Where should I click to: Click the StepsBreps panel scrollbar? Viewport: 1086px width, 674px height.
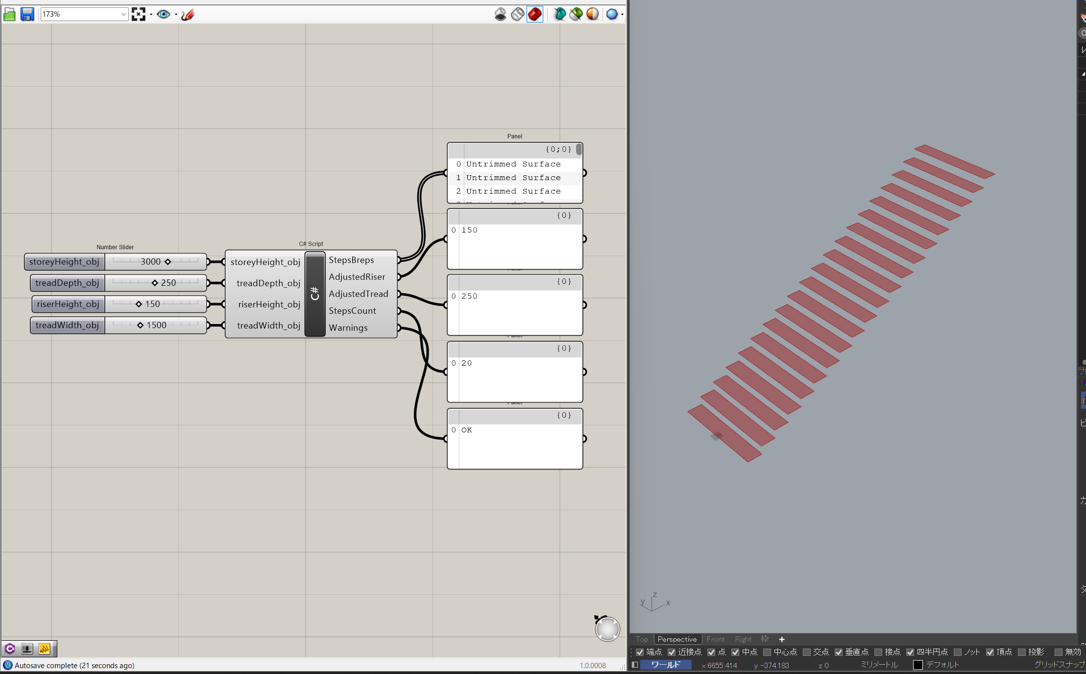coord(579,149)
